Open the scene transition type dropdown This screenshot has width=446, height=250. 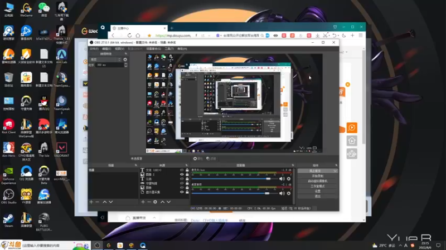tap(105, 59)
